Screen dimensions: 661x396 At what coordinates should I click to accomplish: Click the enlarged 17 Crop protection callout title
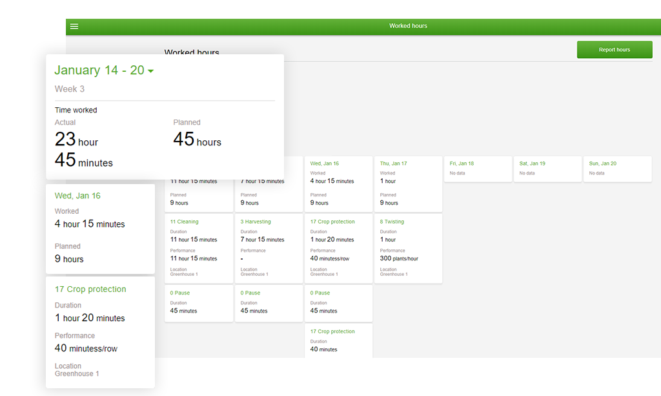(x=90, y=289)
